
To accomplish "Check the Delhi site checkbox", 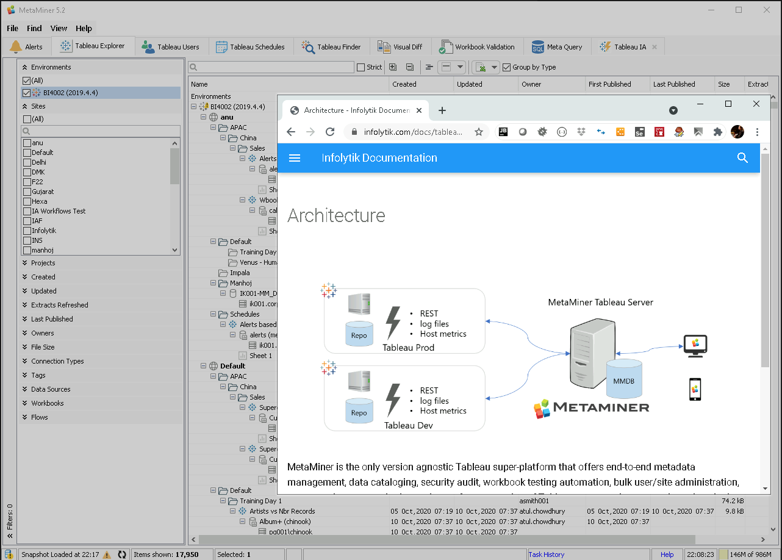I will coord(27,162).
